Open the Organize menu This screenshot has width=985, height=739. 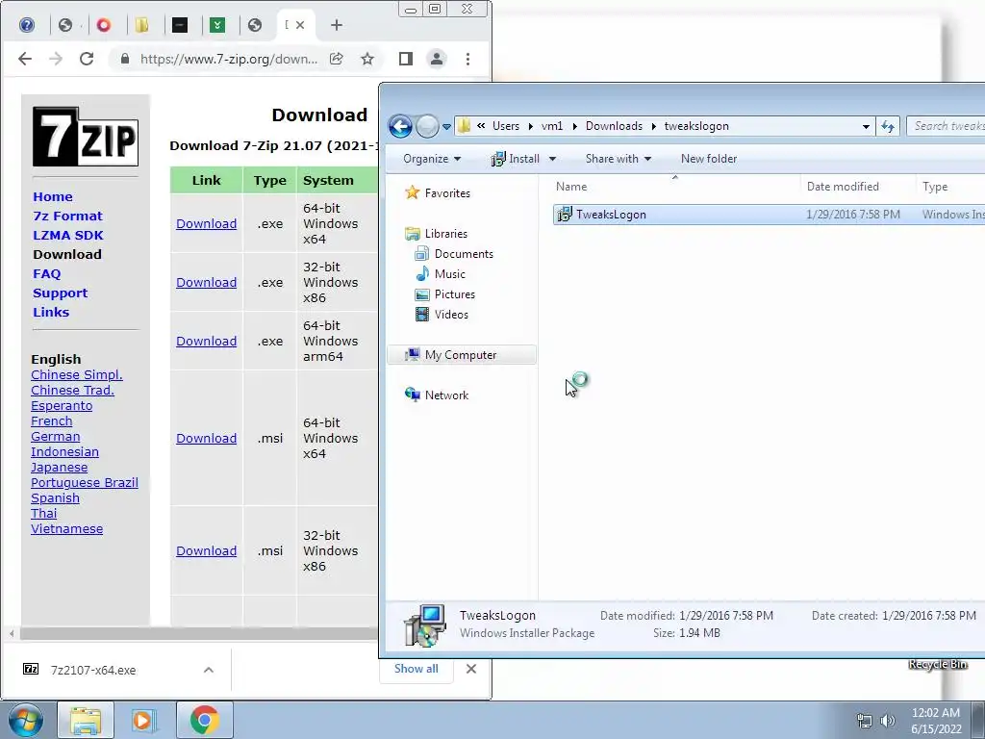pos(432,159)
